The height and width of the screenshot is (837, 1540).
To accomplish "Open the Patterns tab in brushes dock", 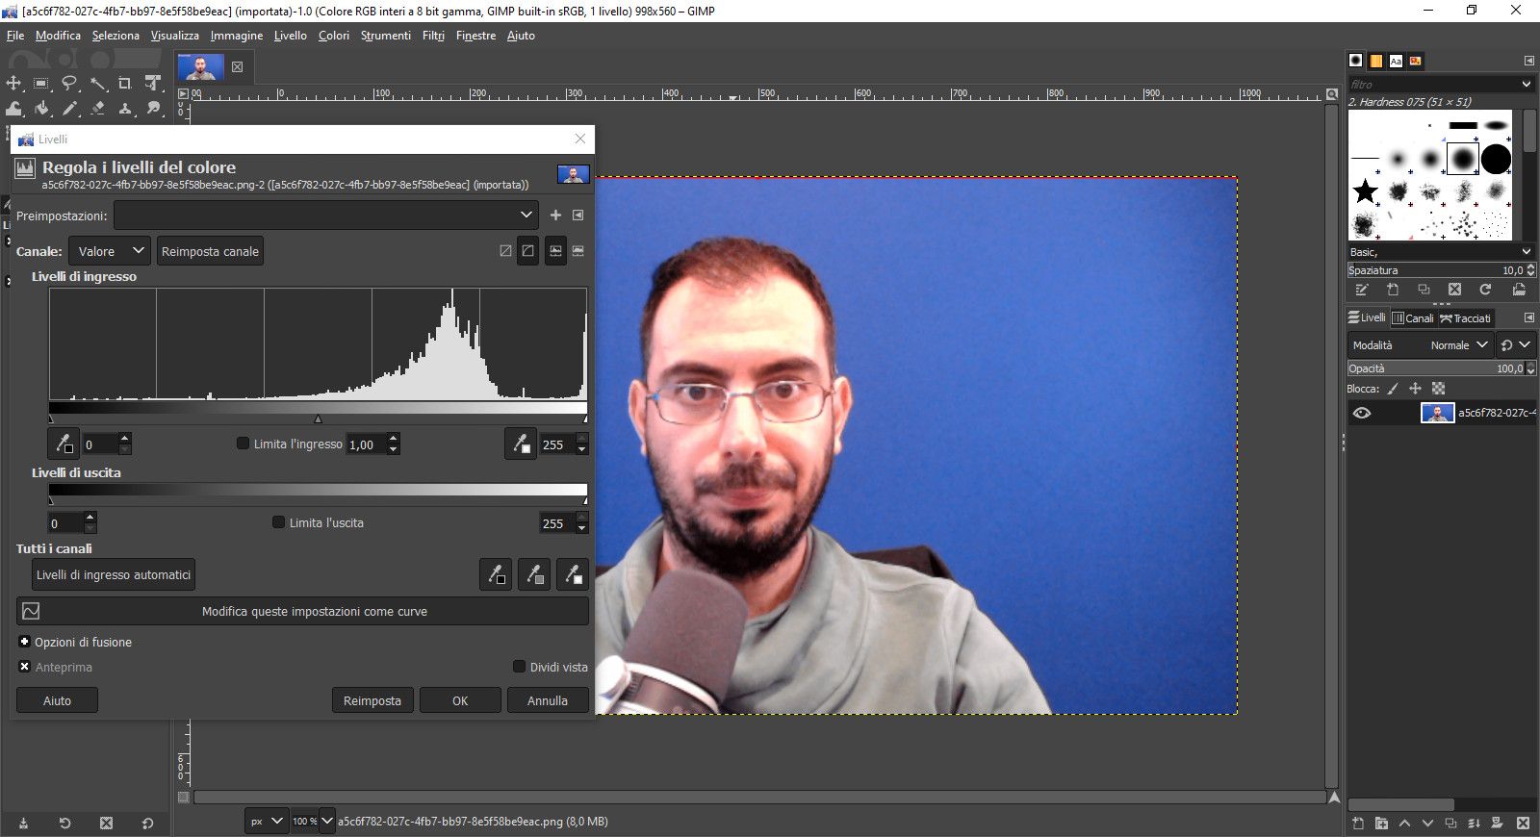I will coord(1376,61).
